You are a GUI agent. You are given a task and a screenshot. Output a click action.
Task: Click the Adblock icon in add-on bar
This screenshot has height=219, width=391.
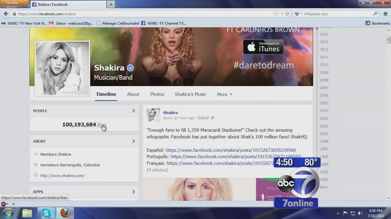tap(3, 204)
